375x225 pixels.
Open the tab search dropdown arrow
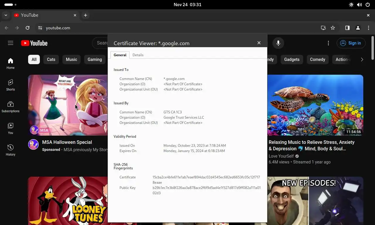click(x=6, y=15)
